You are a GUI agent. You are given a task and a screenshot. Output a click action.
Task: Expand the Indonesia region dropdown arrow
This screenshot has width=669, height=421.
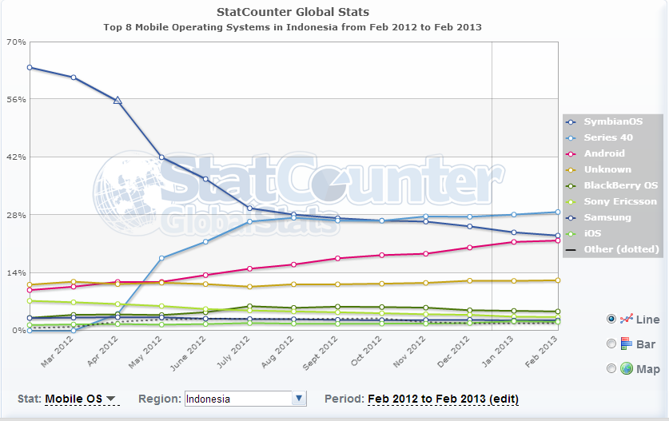click(299, 399)
